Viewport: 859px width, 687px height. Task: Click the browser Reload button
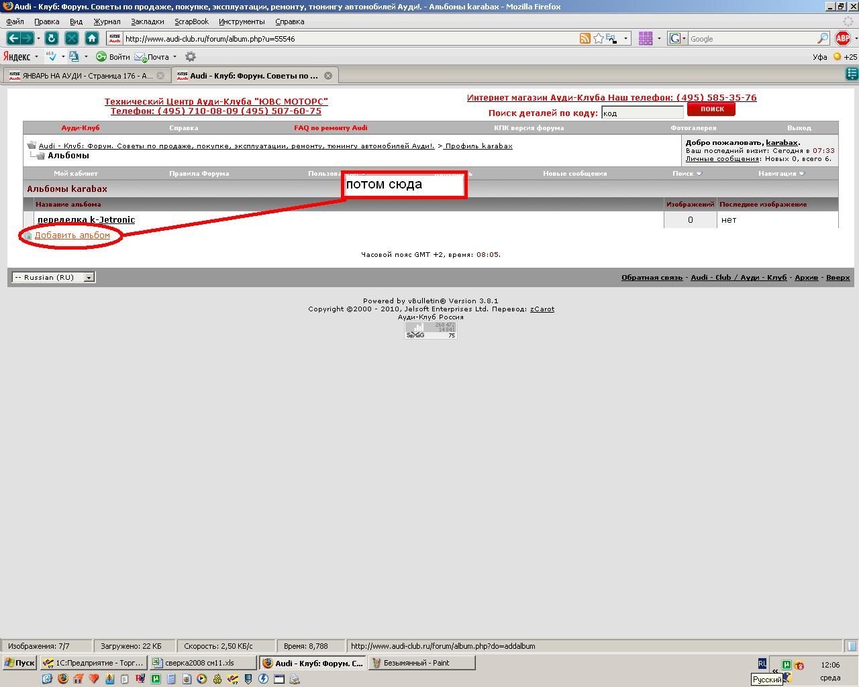(x=51, y=38)
